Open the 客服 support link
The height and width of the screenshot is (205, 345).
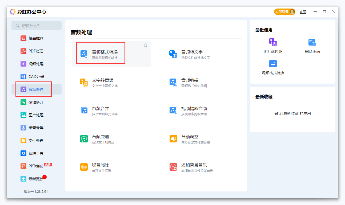[x=303, y=12]
